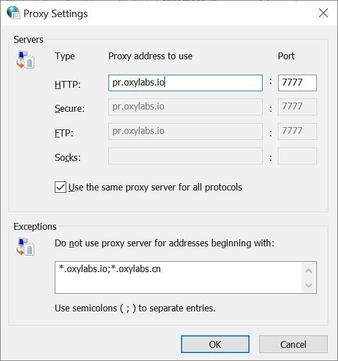Uncheck Use the same proxy server checkbox
The height and width of the screenshot is (361, 338).
(61, 187)
